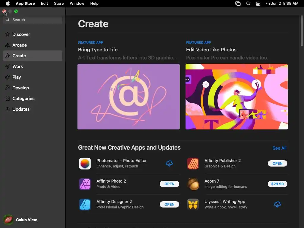
Task: Click the Calub Viem account avatar
Action: tap(8, 220)
